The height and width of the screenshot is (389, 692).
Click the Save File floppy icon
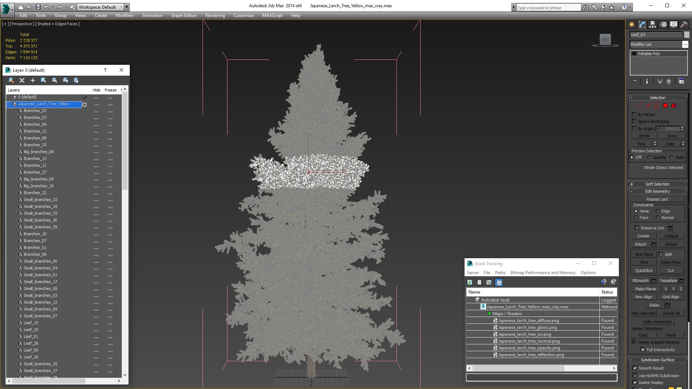click(38, 7)
